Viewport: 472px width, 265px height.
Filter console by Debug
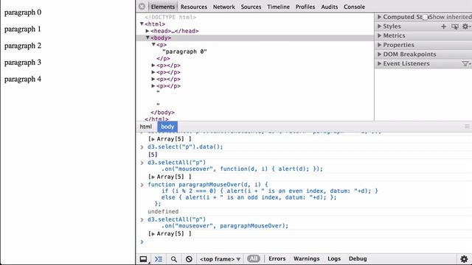(x=358, y=258)
